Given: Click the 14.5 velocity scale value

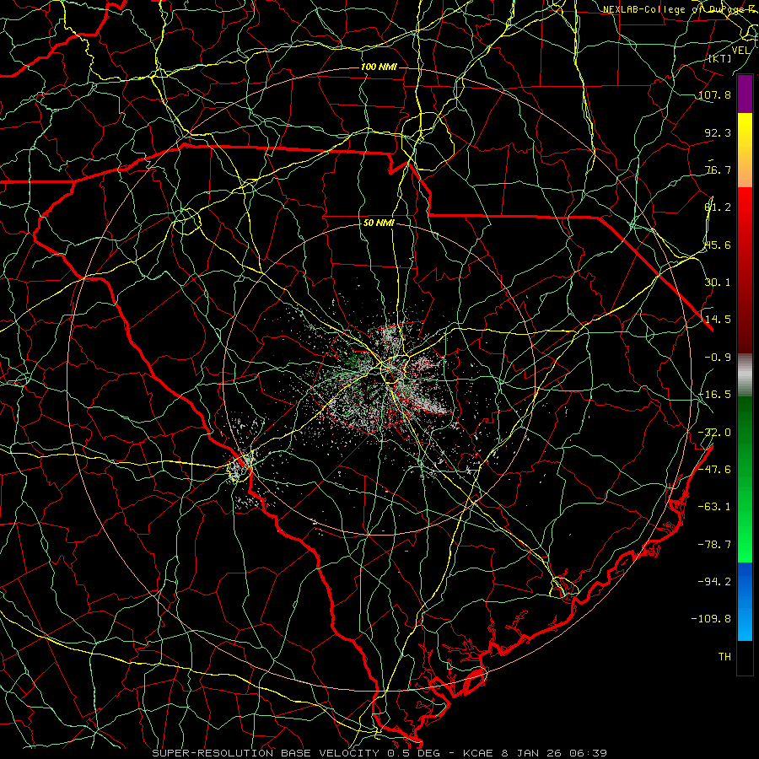Looking at the screenshot, I should tap(718, 320).
